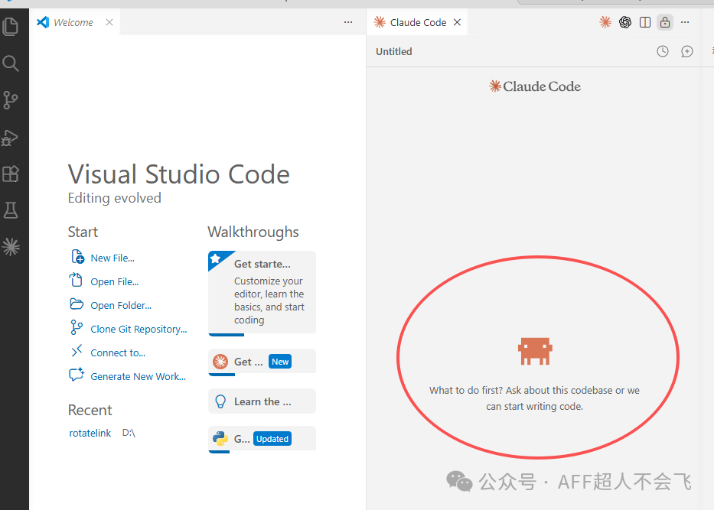Click Open File... link

pyautogui.click(x=114, y=281)
